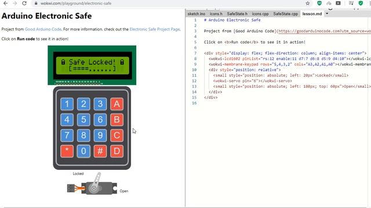Click the lock icon in the address bar
This screenshot has width=371, height=208.
(36, 3)
